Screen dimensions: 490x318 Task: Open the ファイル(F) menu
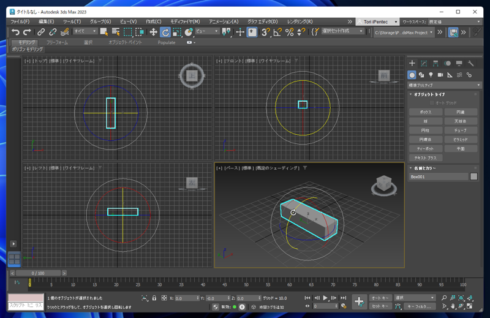tap(20, 21)
